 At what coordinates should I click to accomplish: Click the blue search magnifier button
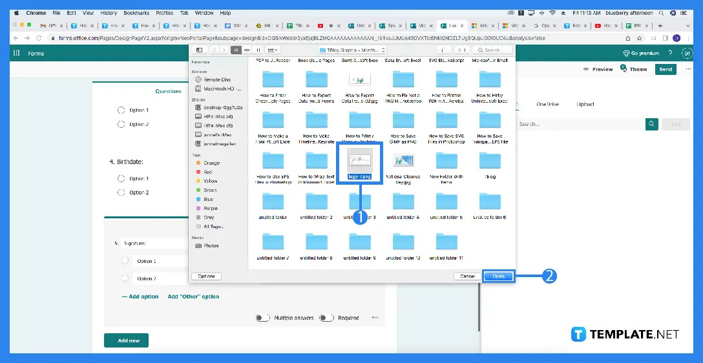[652, 124]
